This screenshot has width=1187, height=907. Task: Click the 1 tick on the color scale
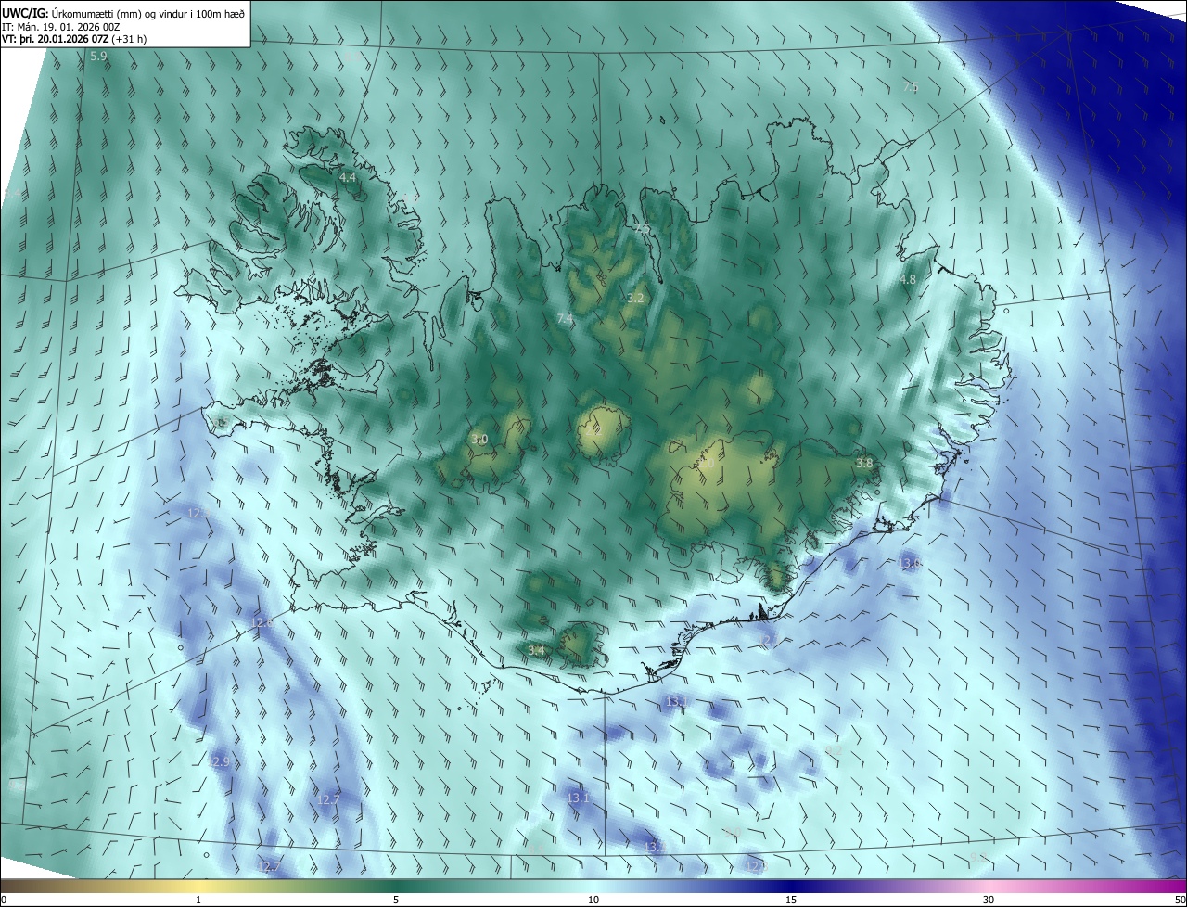(x=198, y=900)
